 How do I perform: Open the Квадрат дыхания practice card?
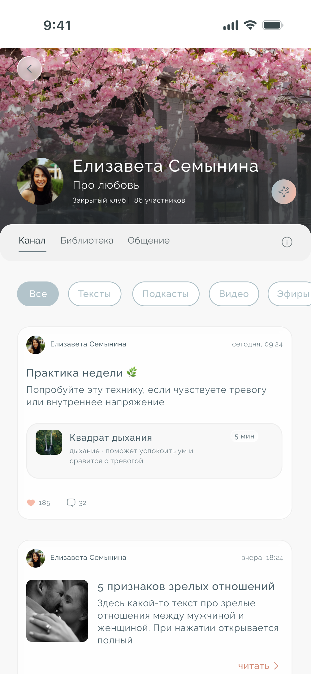154,451
